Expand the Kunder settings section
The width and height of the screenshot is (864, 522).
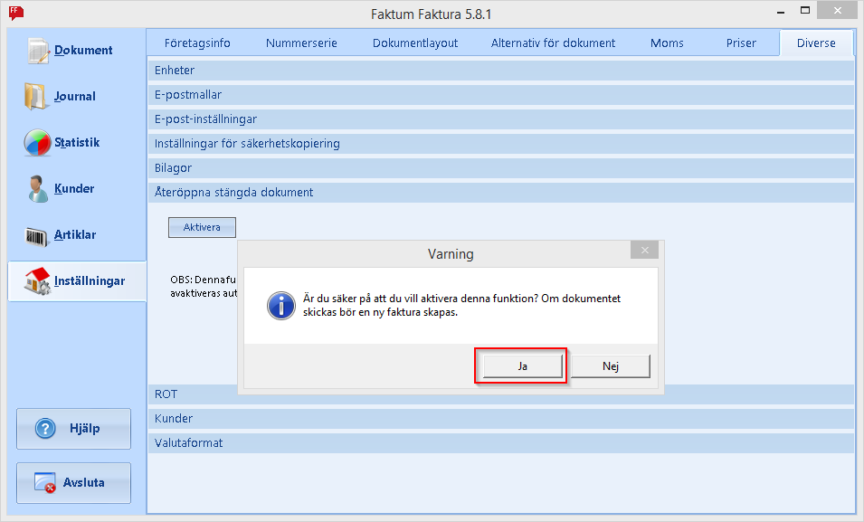pyautogui.click(x=501, y=418)
